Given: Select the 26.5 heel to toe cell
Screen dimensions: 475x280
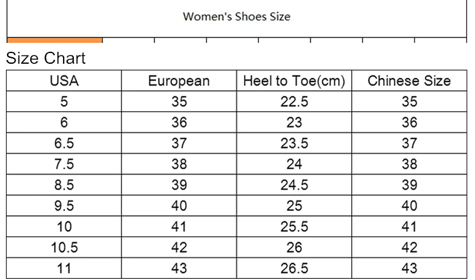Looking at the screenshot, I should pos(295,268).
